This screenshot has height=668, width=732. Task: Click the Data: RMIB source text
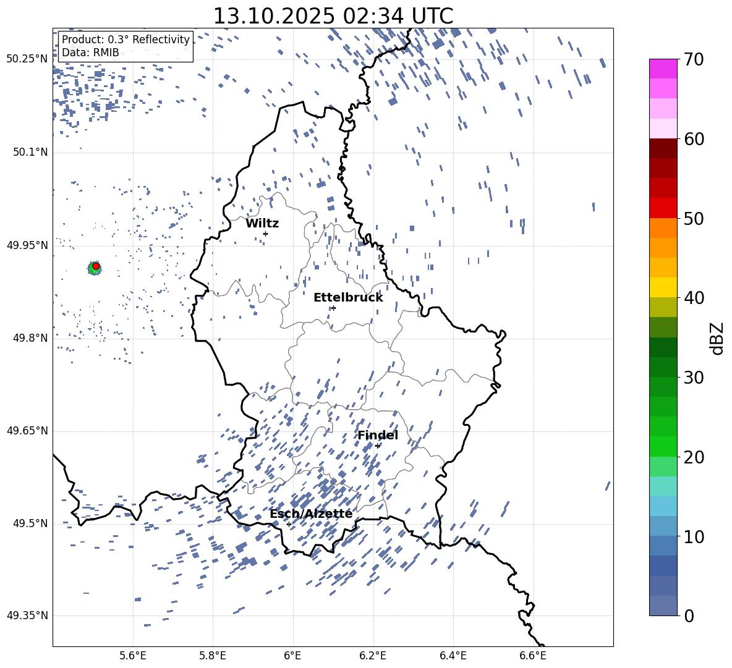pyautogui.click(x=90, y=53)
